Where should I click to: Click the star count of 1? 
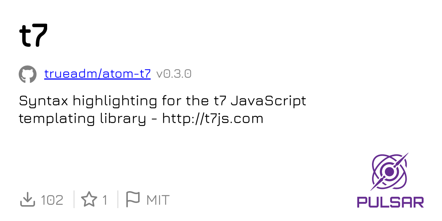pyautogui.click(x=105, y=200)
